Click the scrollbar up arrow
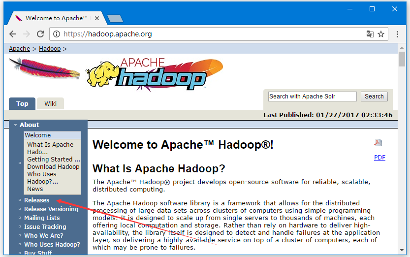410x257 pixels. [x=402, y=48]
